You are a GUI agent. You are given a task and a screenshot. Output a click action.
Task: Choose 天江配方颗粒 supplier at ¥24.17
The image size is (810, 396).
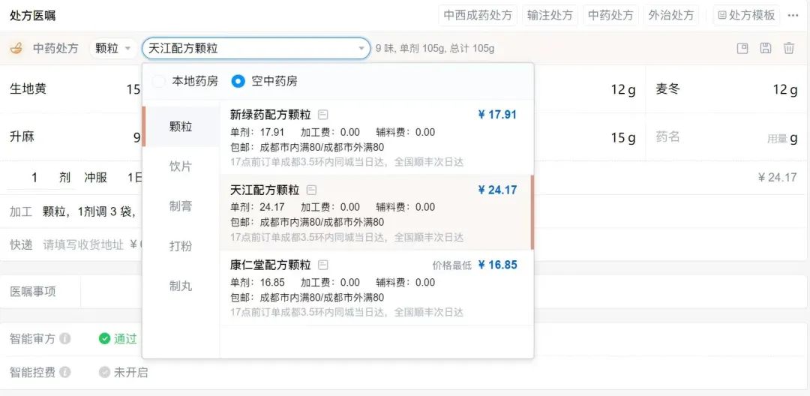376,212
